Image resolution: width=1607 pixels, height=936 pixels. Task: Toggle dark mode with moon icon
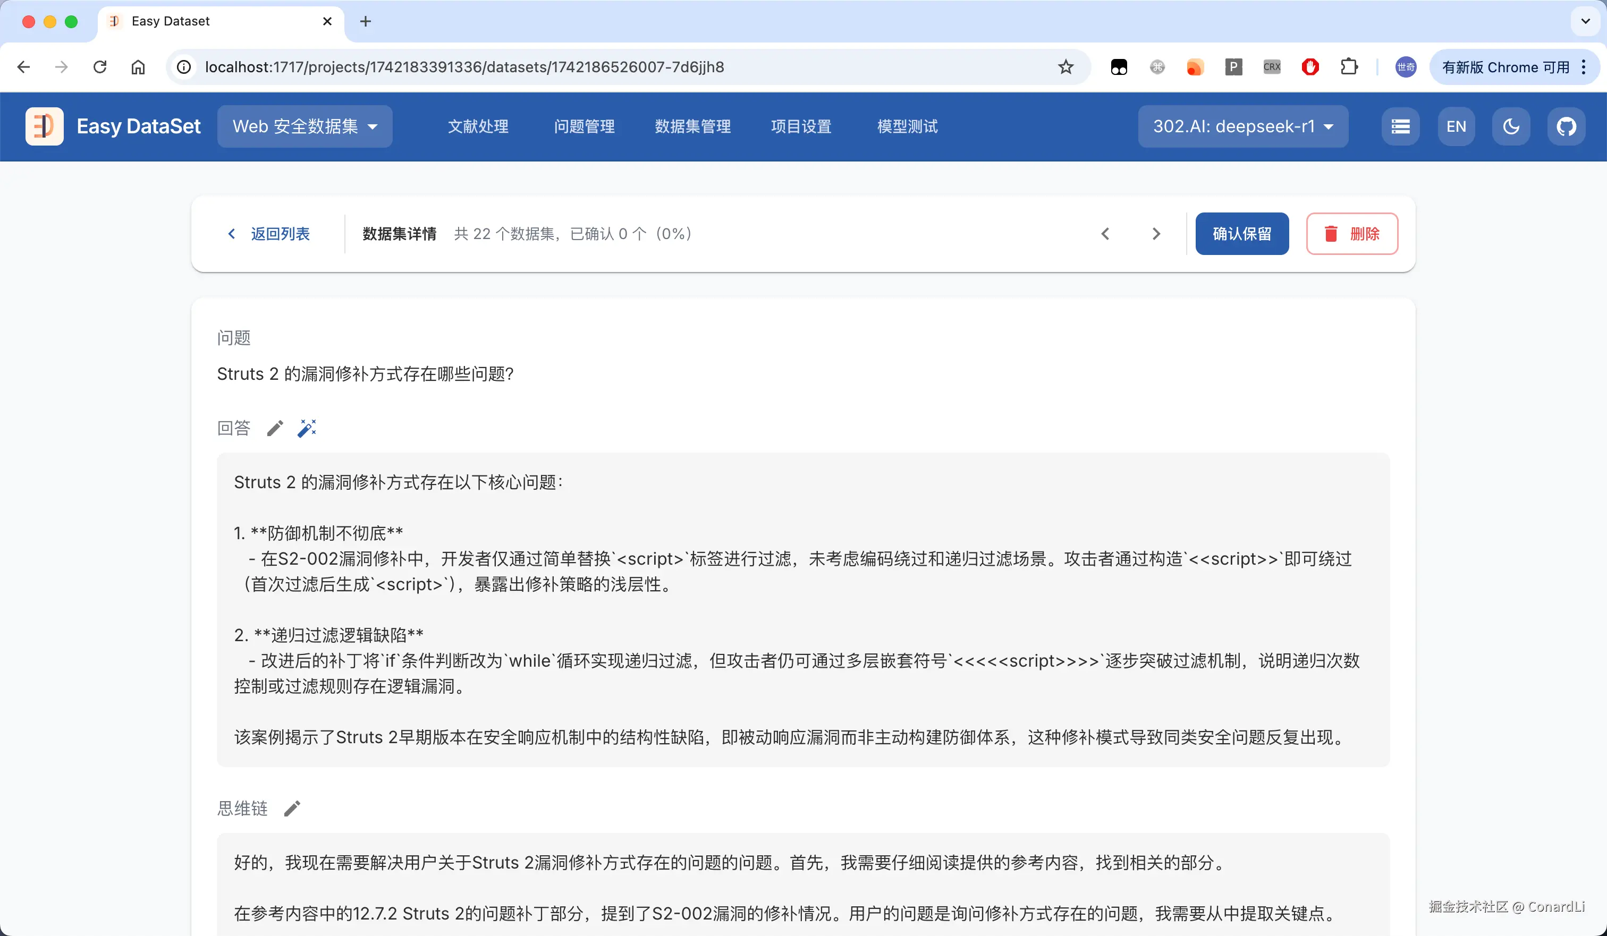coord(1511,126)
